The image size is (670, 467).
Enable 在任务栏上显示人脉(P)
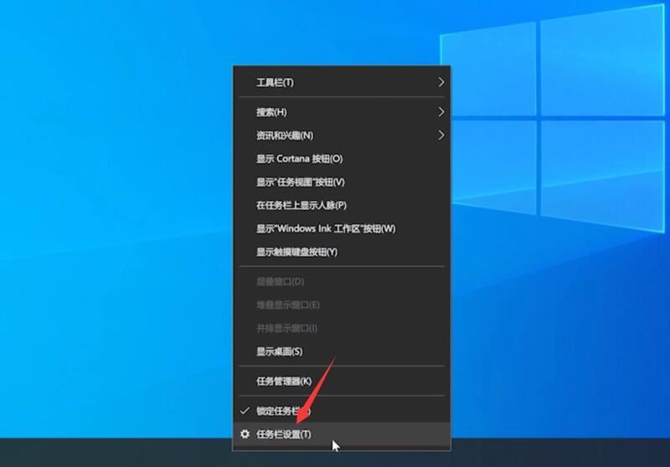[301, 205]
